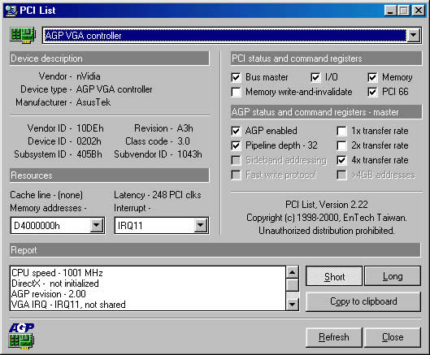This screenshot has height=355, width=430.
Task: Click the Class code value 3.0
Action: coord(184,141)
